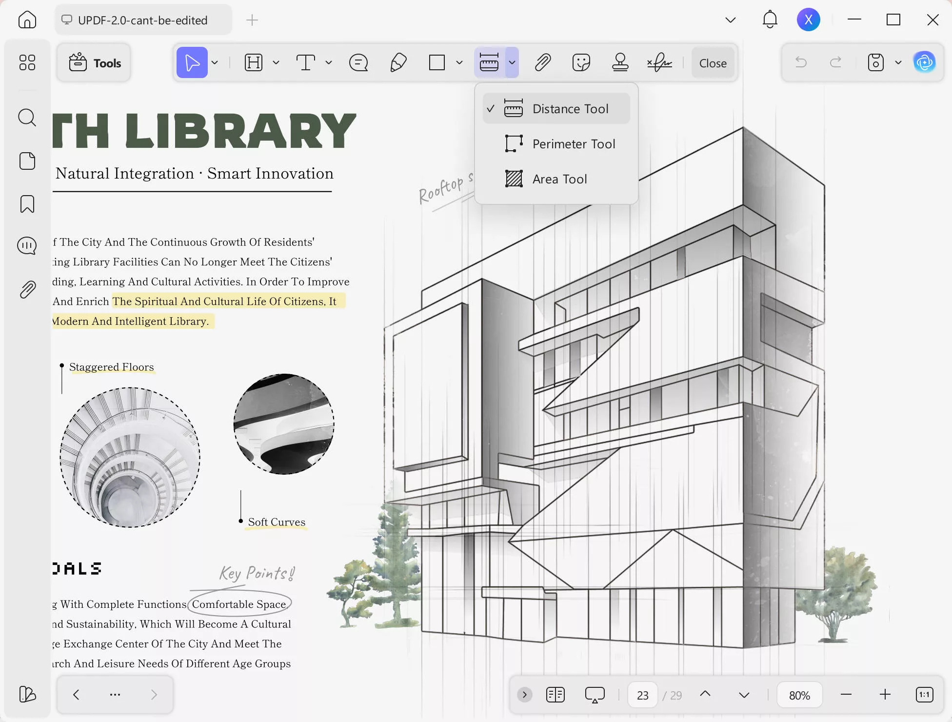
Task: Open the Bookmarks panel in the sidebar
Action: tap(27, 204)
